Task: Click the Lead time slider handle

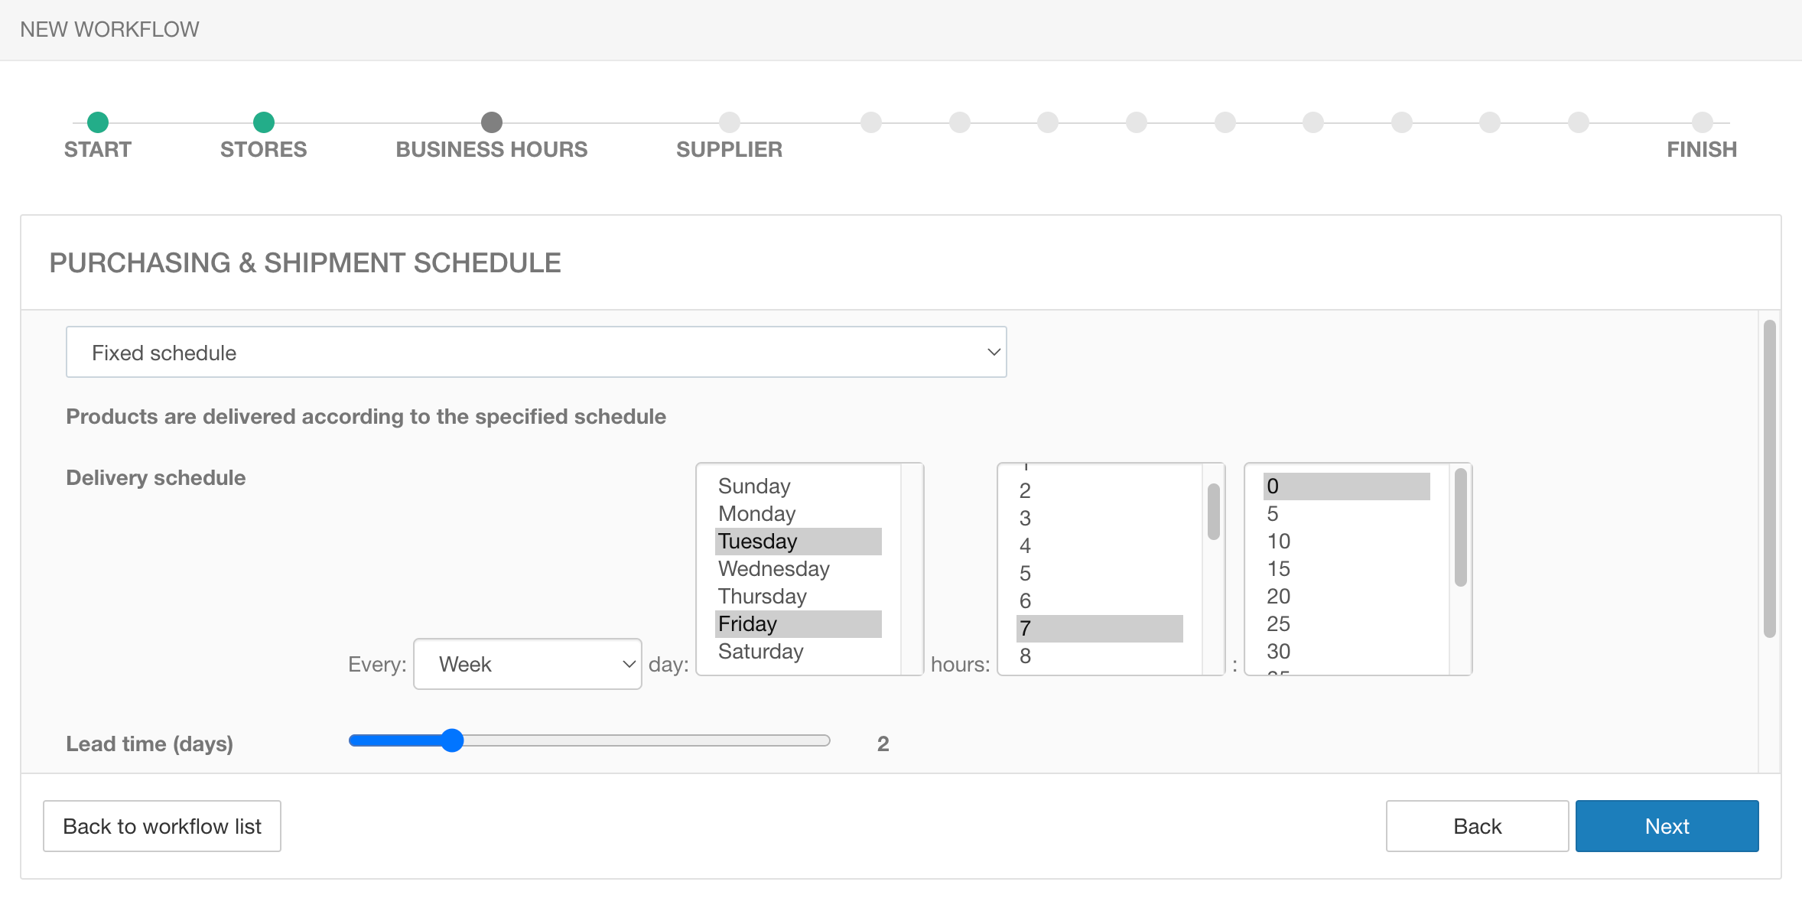Action: [x=453, y=740]
